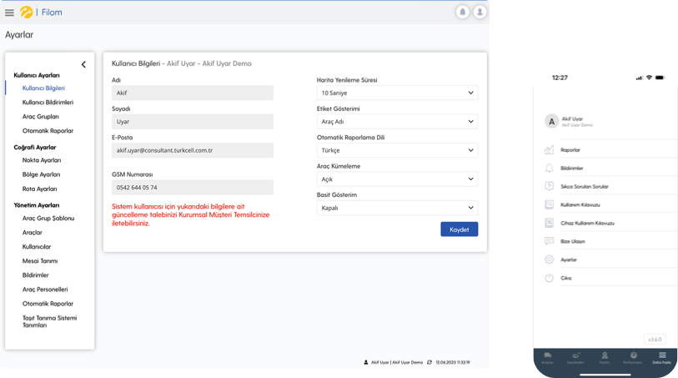678x378 pixels.
Task: Expand the Etiket Gösterimi dropdown
Action: (397, 122)
